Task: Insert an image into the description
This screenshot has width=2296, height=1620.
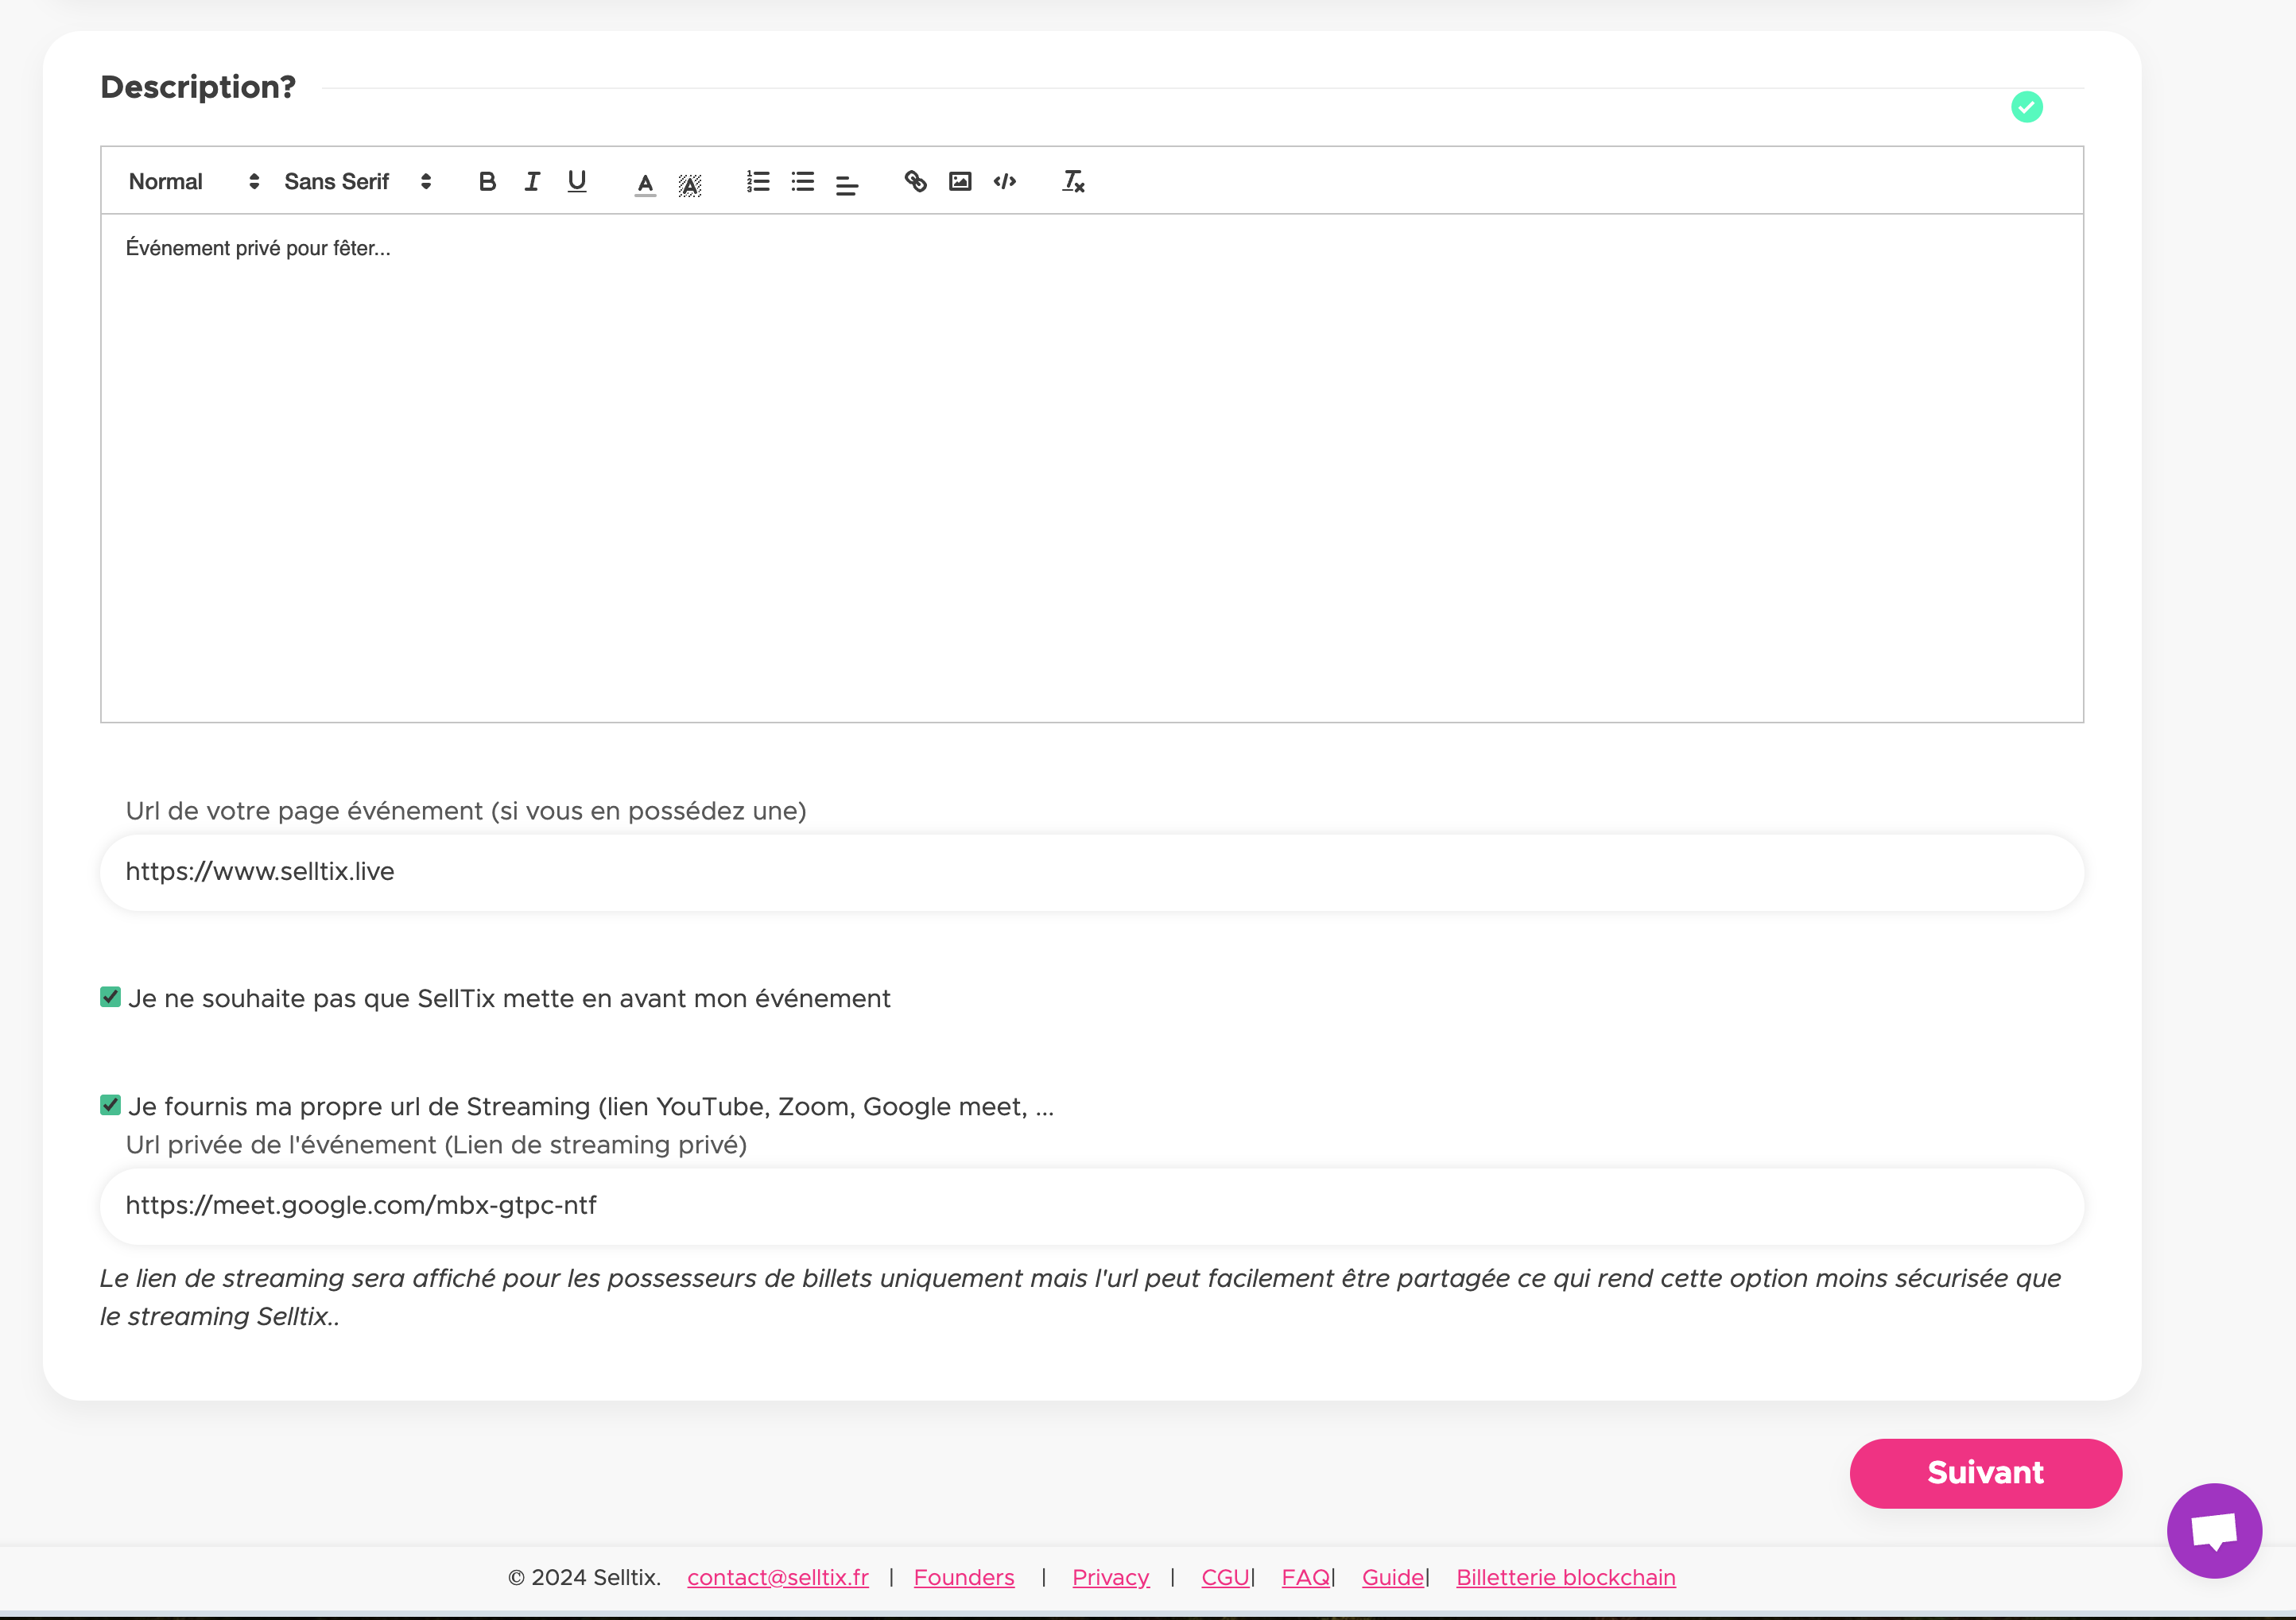Action: pyautogui.click(x=960, y=182)
